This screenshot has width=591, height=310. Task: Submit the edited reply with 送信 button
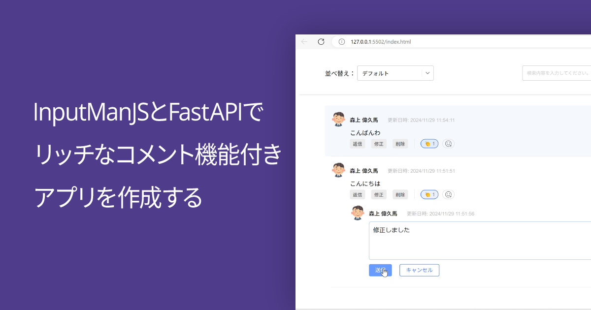coord(380,270)
